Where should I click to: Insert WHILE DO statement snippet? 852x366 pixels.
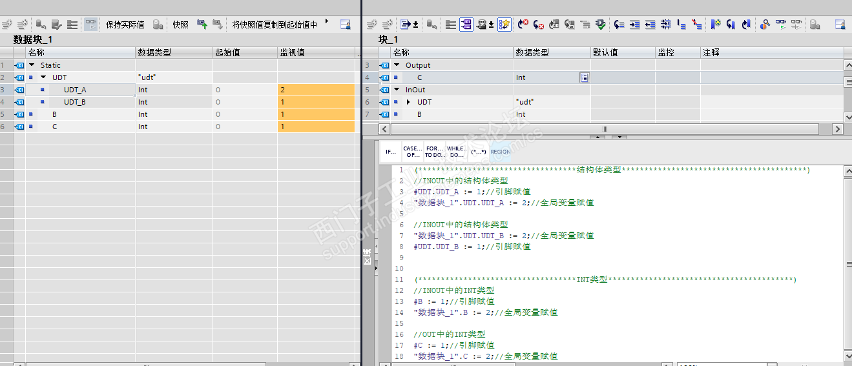coord(457,152)
